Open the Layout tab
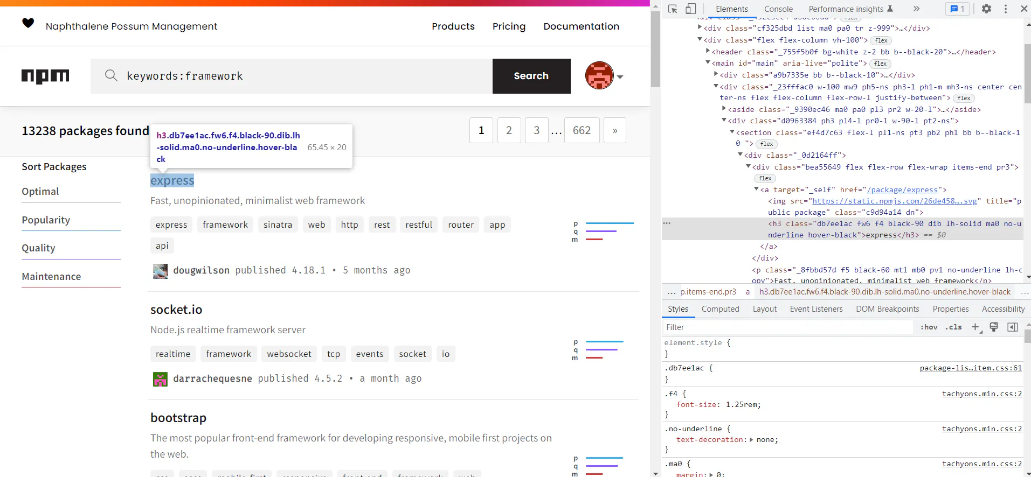This screenshot has height=477, width=1031. [x=765, y=309]
